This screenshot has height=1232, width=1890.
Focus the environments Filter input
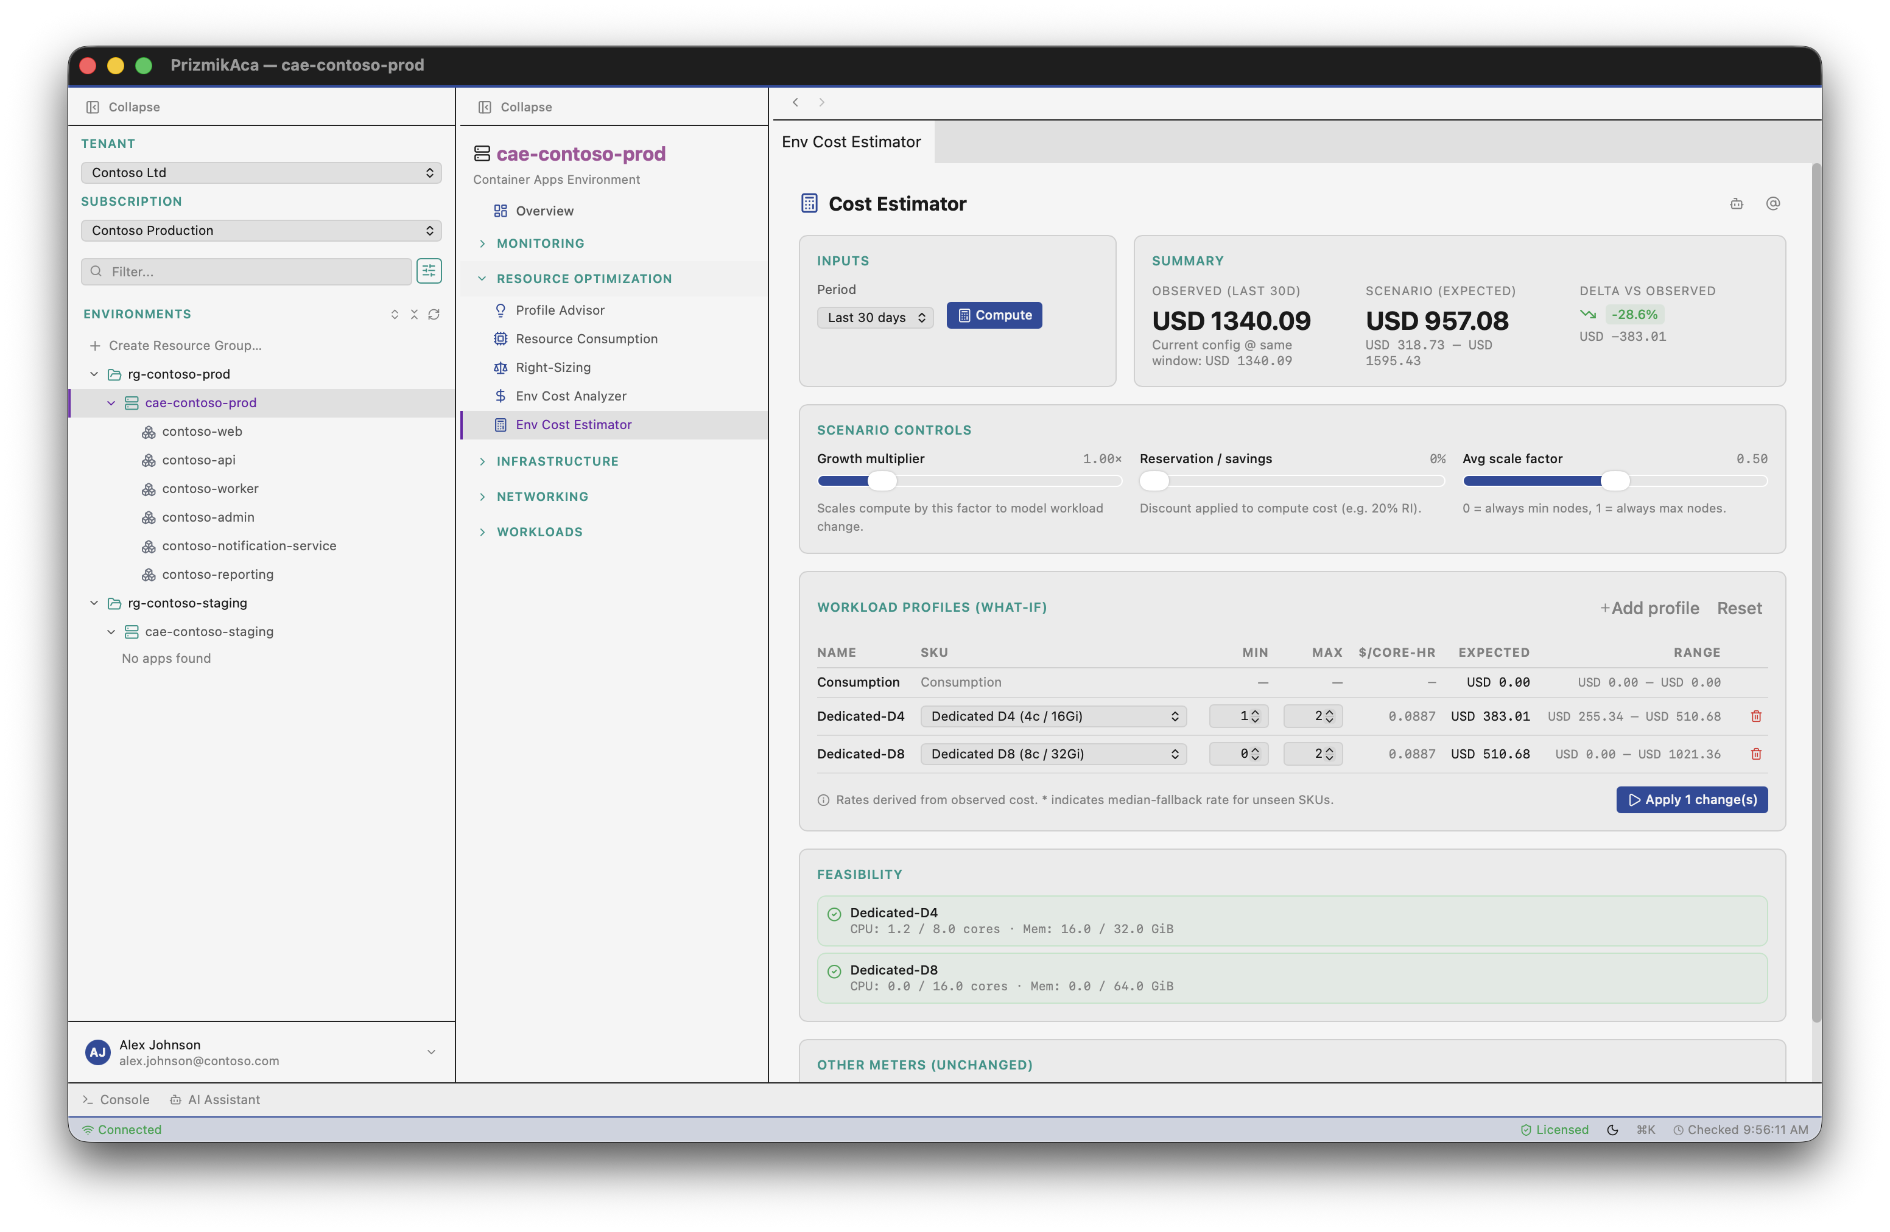pos(246,271)
